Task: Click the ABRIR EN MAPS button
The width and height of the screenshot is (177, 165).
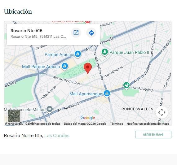Action: pyautogui.click(x=153, y=134)
